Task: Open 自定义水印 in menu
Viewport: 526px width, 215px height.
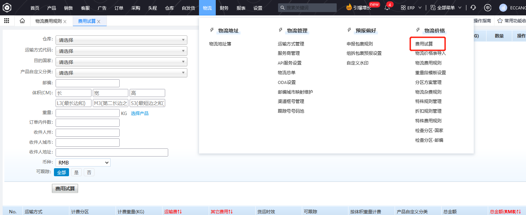Action: pyautogui.click(x=357, y=63)
